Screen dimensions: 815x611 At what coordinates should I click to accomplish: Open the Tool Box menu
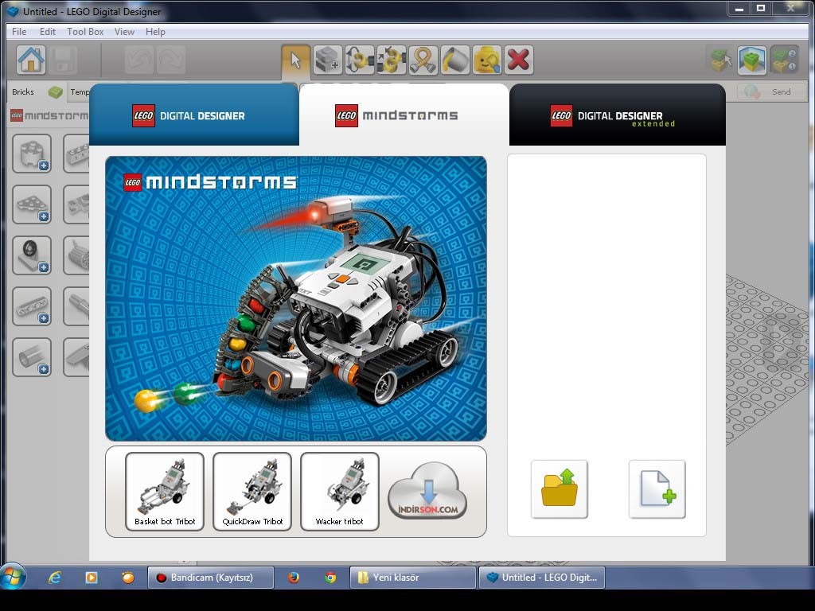(85, 32)
